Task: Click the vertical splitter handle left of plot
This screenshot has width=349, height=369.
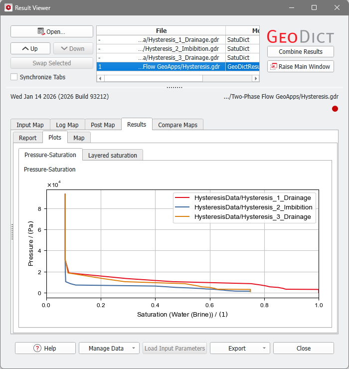Action: (x=12, y=232)
